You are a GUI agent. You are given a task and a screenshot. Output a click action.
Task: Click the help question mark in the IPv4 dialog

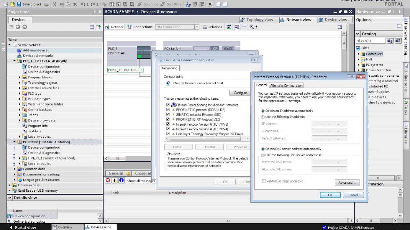tap(351, 77)
